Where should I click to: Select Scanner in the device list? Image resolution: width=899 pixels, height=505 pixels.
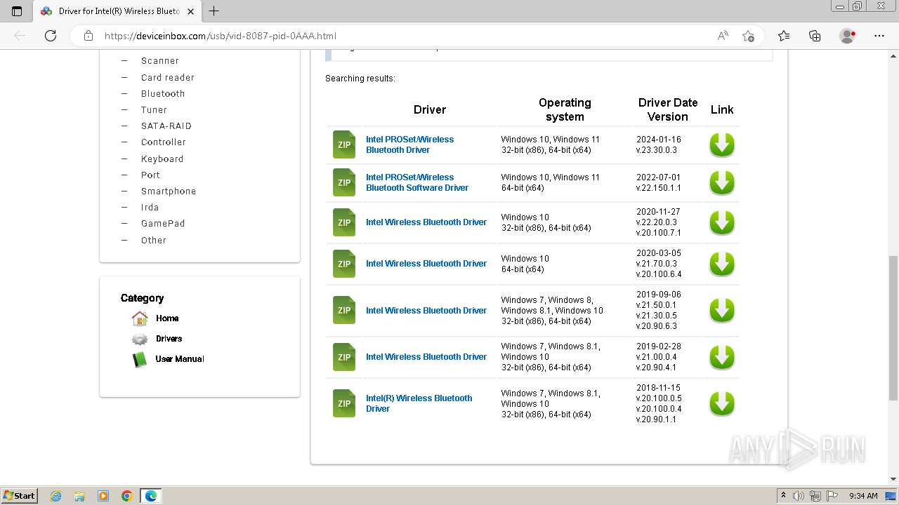pyautogui.click(x=160, y=61)
